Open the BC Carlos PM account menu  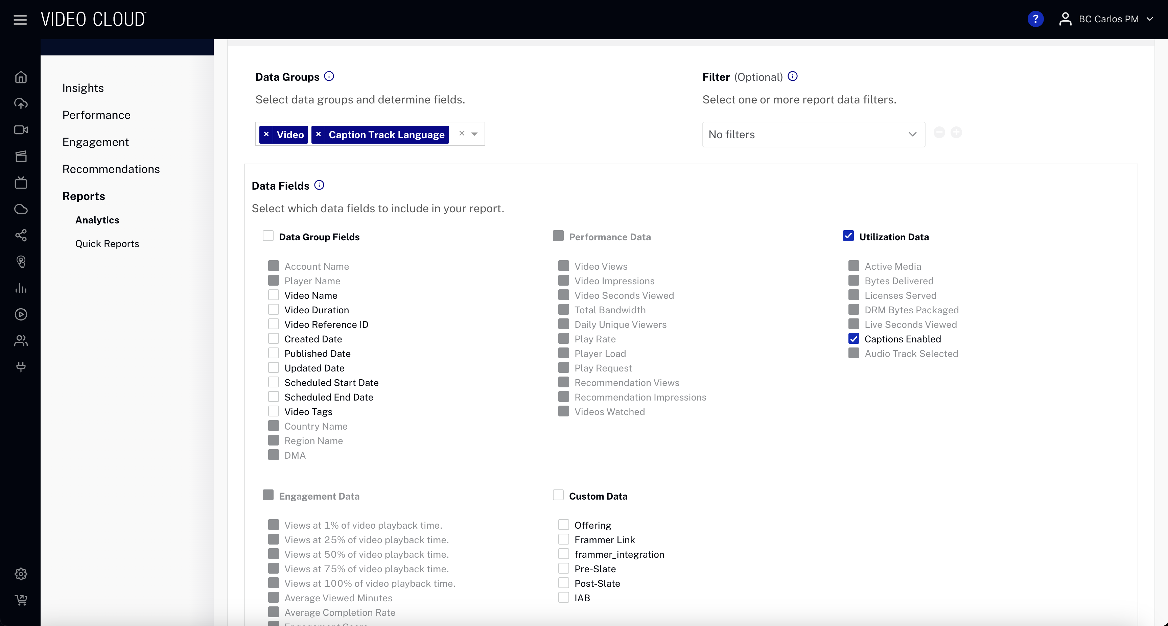[x=1106, y=19]
